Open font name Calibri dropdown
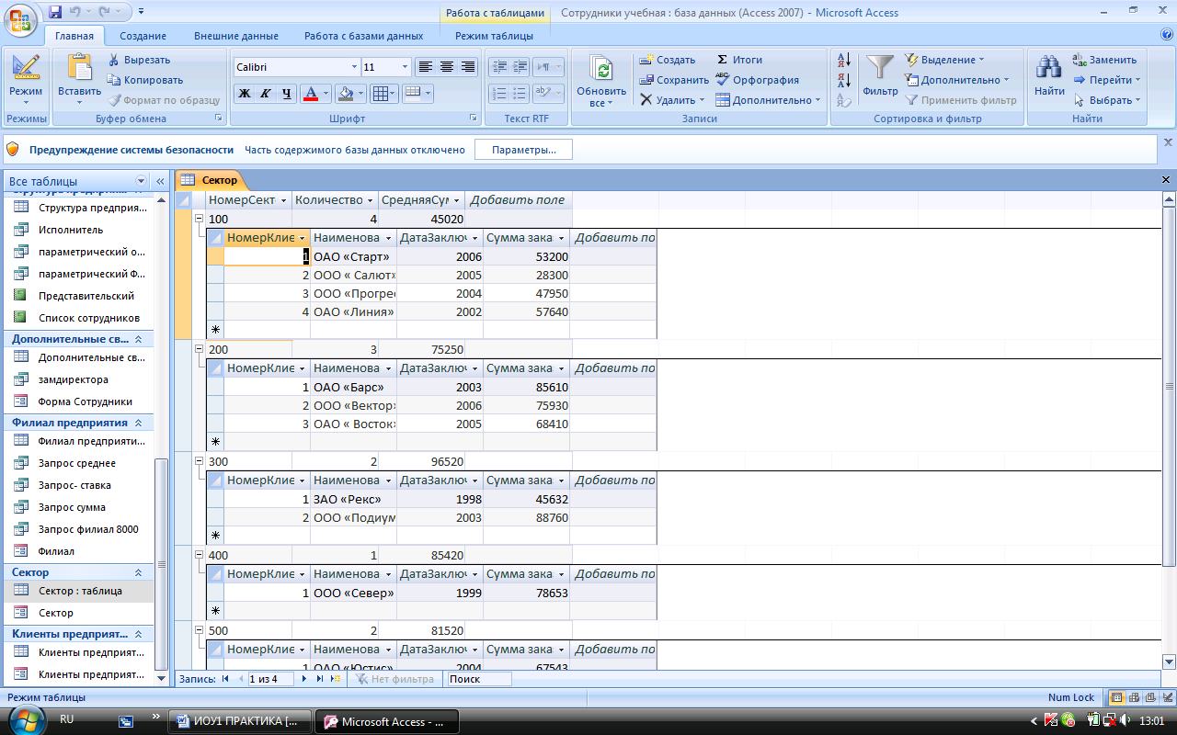The width and height of the screenshot is (1177, 735). tap(354, 67)
